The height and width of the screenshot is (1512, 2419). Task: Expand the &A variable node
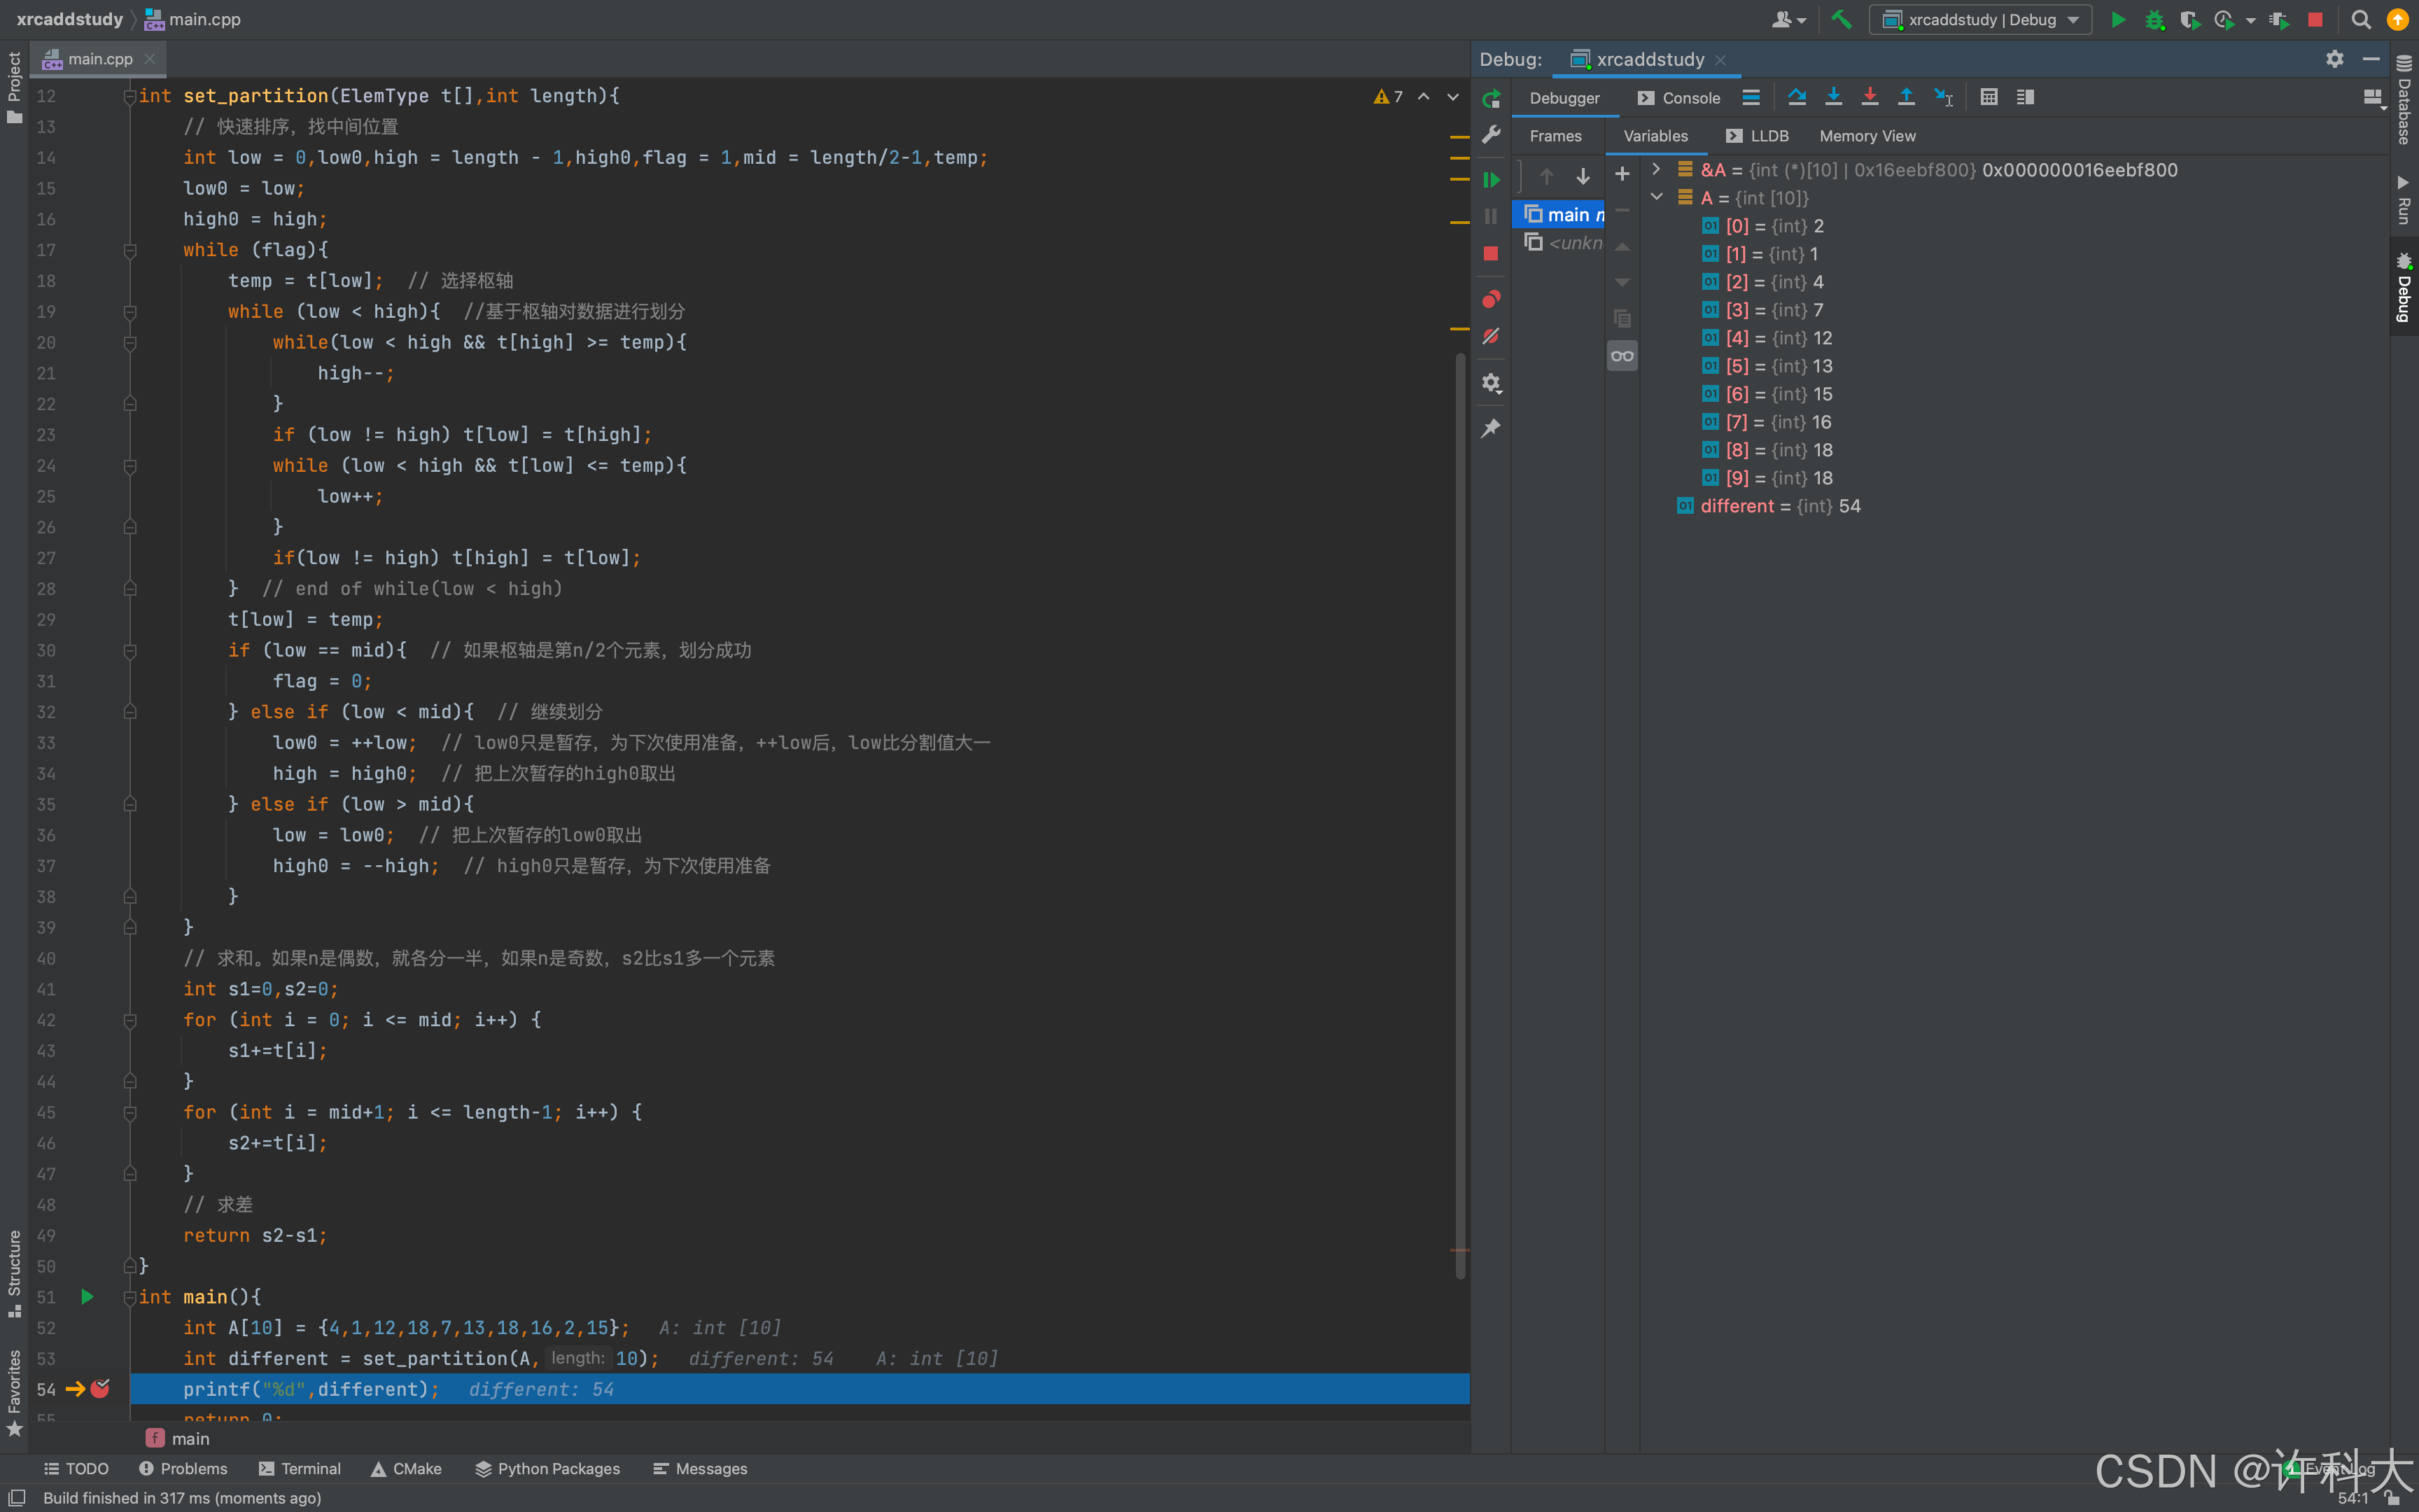pyautogui.click(x=1656, y=169)
